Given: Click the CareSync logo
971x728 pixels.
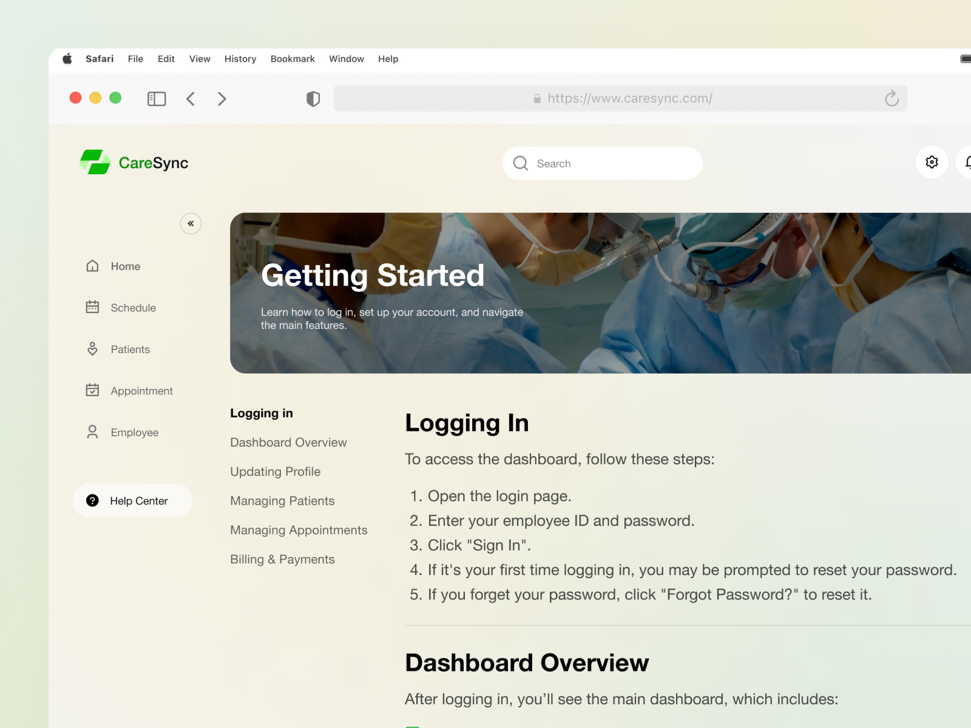Looking at the screenshot, I should click(134, 163).
